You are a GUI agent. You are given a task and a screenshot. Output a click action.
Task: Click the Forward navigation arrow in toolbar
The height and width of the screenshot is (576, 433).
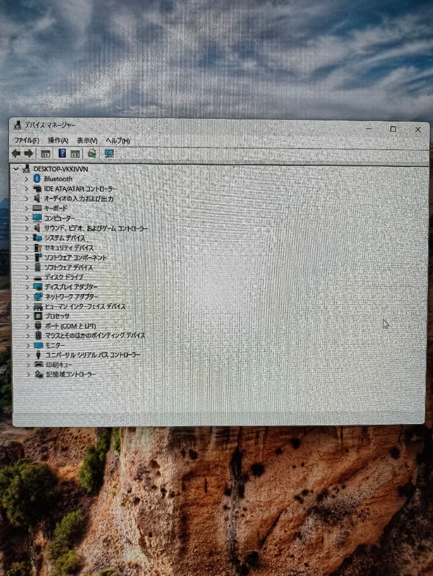(x=28, y=153)
